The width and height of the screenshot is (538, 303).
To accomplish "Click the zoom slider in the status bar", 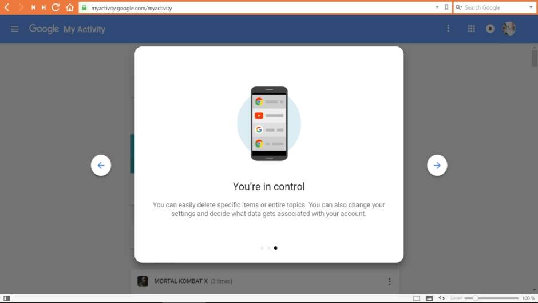I will [492, 298].
